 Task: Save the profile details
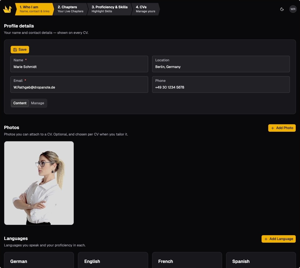pos(20,50)
